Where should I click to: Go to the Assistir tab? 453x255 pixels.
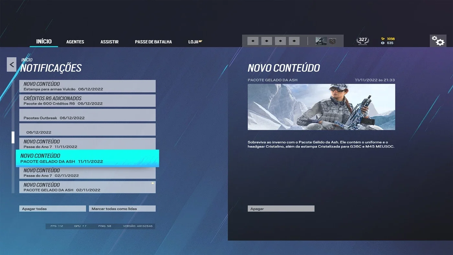[x=109, y=42]
